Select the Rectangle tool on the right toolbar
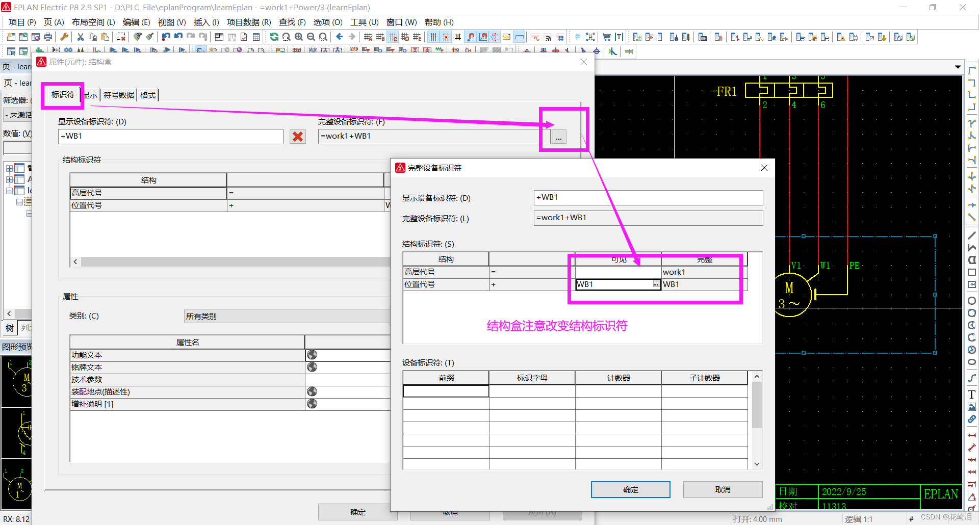This screenshot has height=525, width=979. (971, 272)
